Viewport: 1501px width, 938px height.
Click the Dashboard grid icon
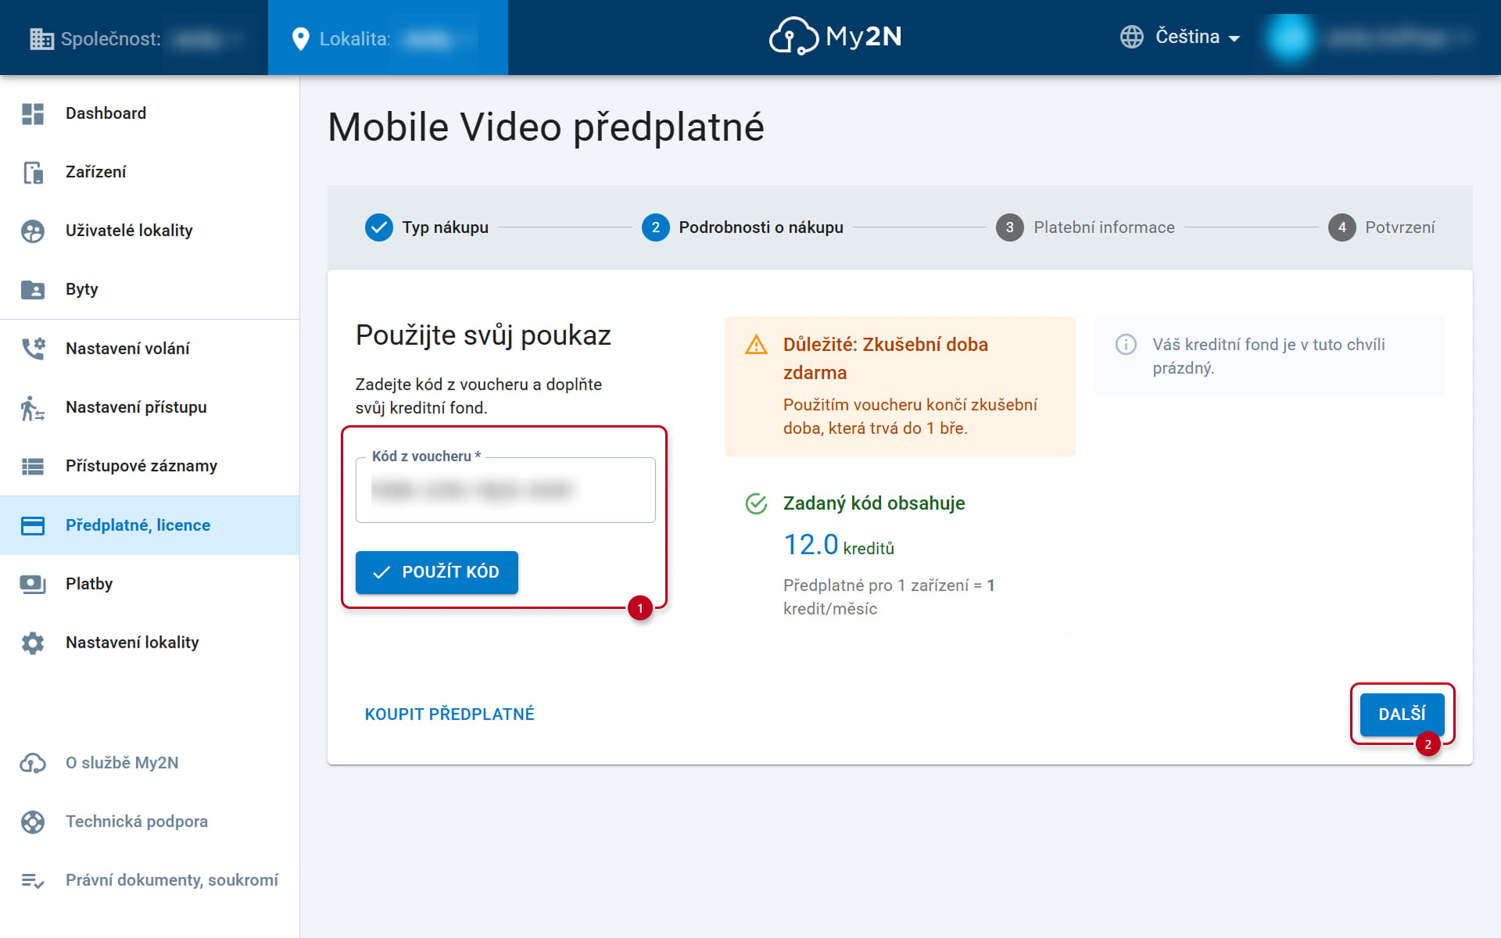[x=33, y=113]
